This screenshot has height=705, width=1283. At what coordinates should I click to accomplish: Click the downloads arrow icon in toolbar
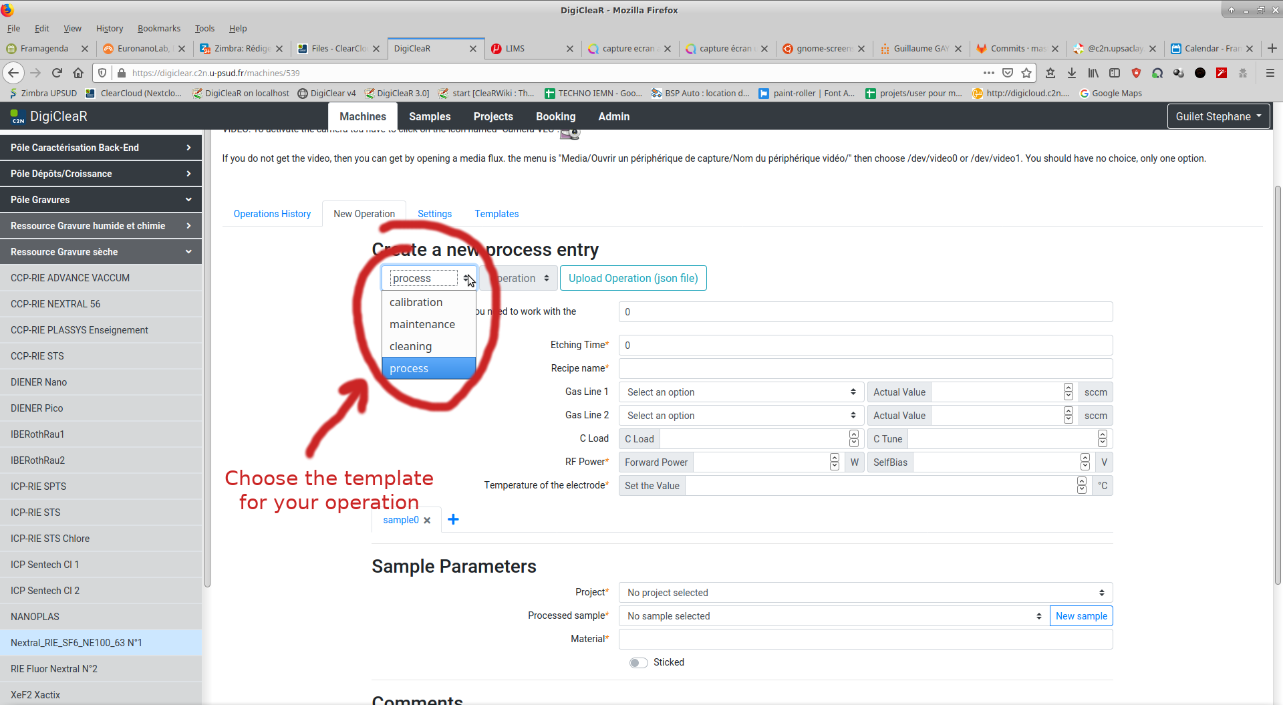tap(1072, 73)
